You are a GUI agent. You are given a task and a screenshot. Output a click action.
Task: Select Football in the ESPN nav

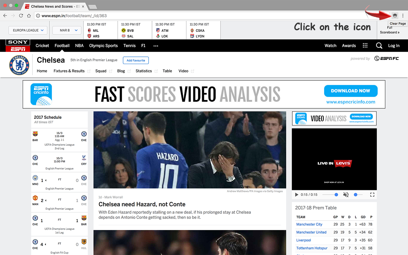62,46
